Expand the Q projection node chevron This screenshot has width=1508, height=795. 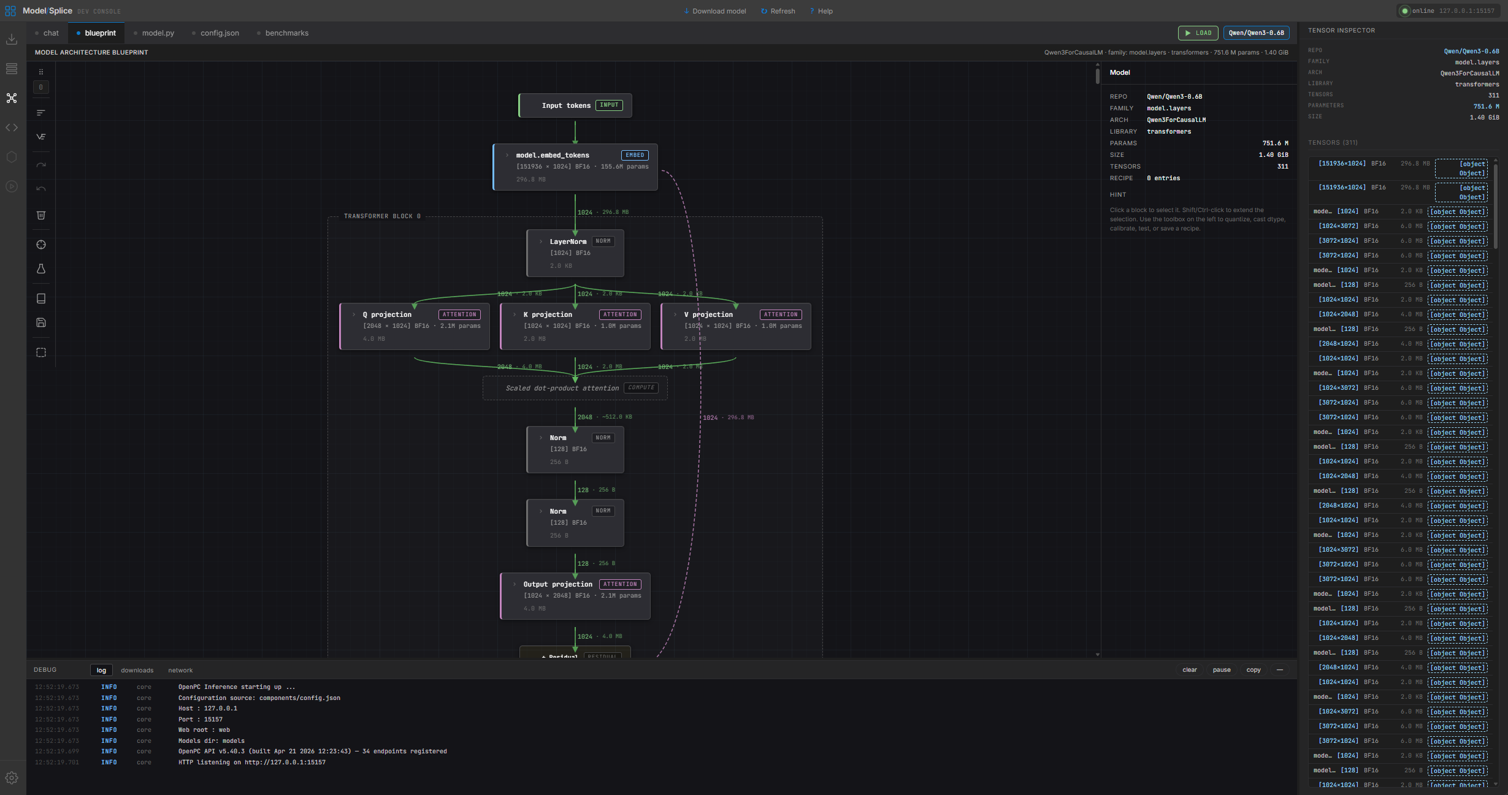tap(354, 314)
